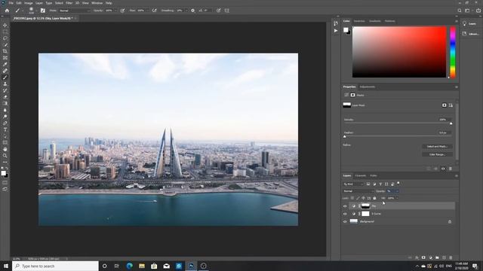This screenshot has width=483, height=271.
Task: Hide the Sky layer eye icon
Action: pyautogui.click(x=345, y=206)
